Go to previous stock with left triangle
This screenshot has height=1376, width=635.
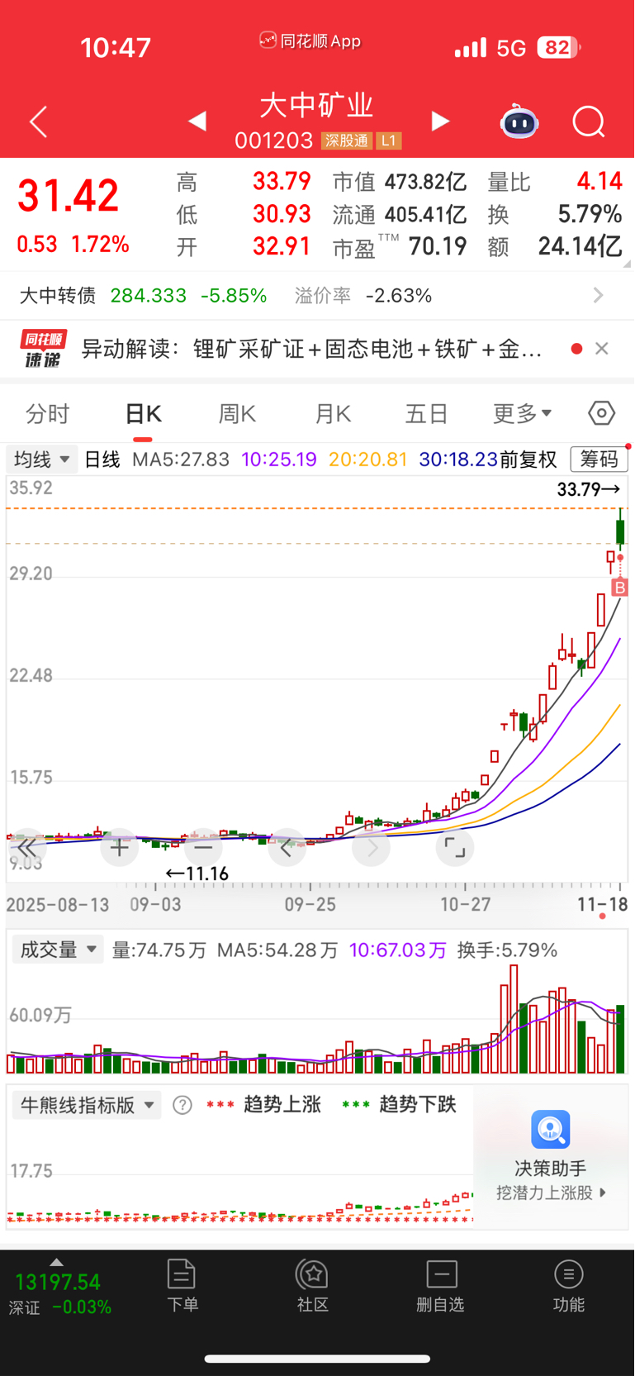[197, 121]
